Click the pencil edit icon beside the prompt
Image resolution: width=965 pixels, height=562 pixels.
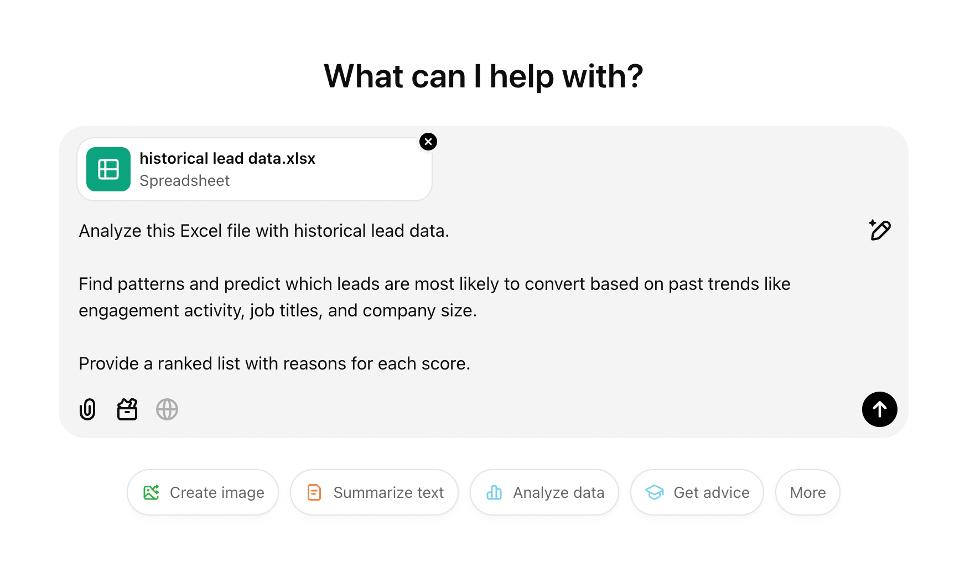point(880,230)
